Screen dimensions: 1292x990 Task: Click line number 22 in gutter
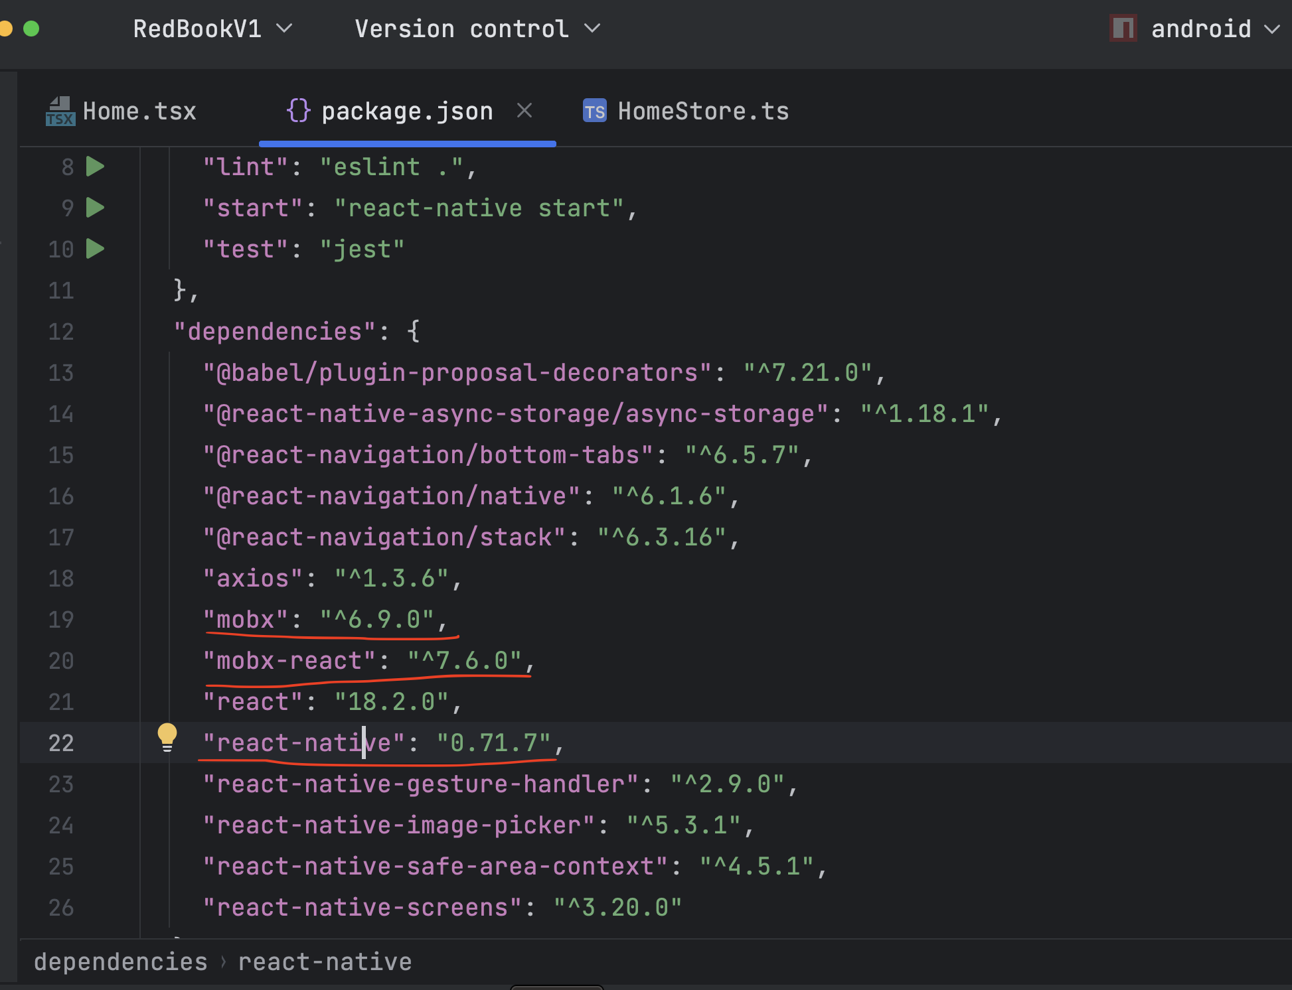coord(61,742)
